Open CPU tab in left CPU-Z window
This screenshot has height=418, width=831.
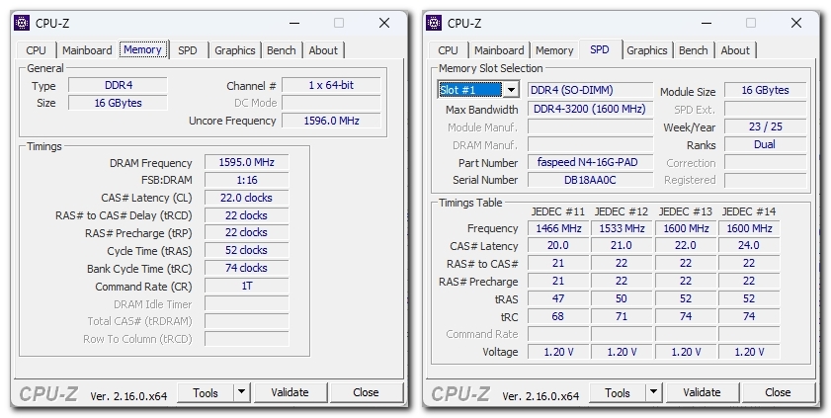click(36, 50)
